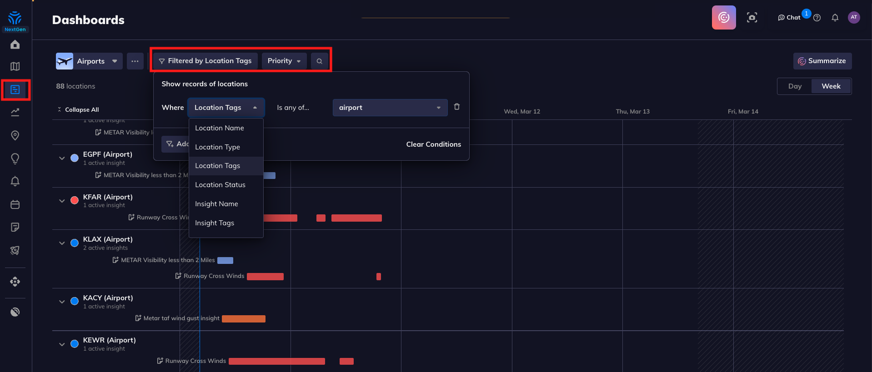Toggle Collapse All locations
Image resolution: width=872 pixels, height=372 pixels.
(78, 109)
